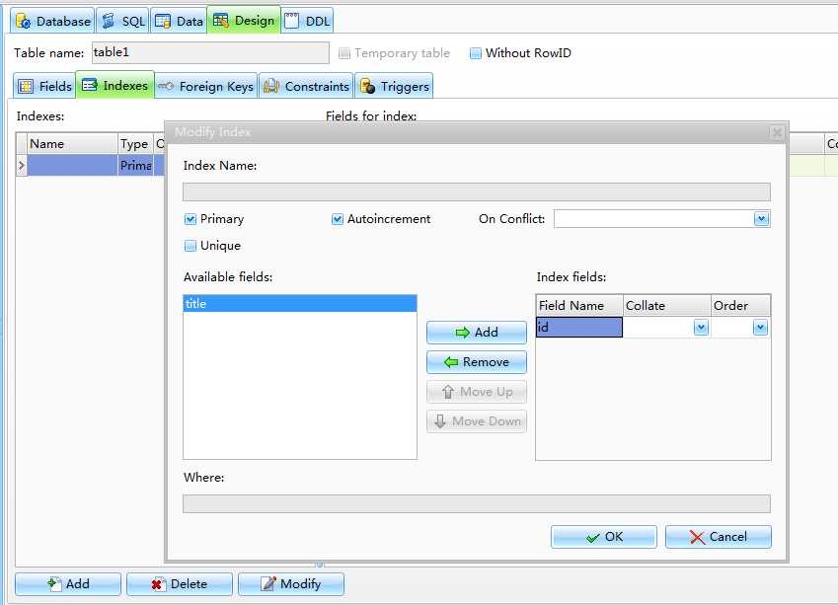The width and height of the screenshot is (838, 605).
Task: Click the Type column header in Indexes
Action: (x=135, y=144)
